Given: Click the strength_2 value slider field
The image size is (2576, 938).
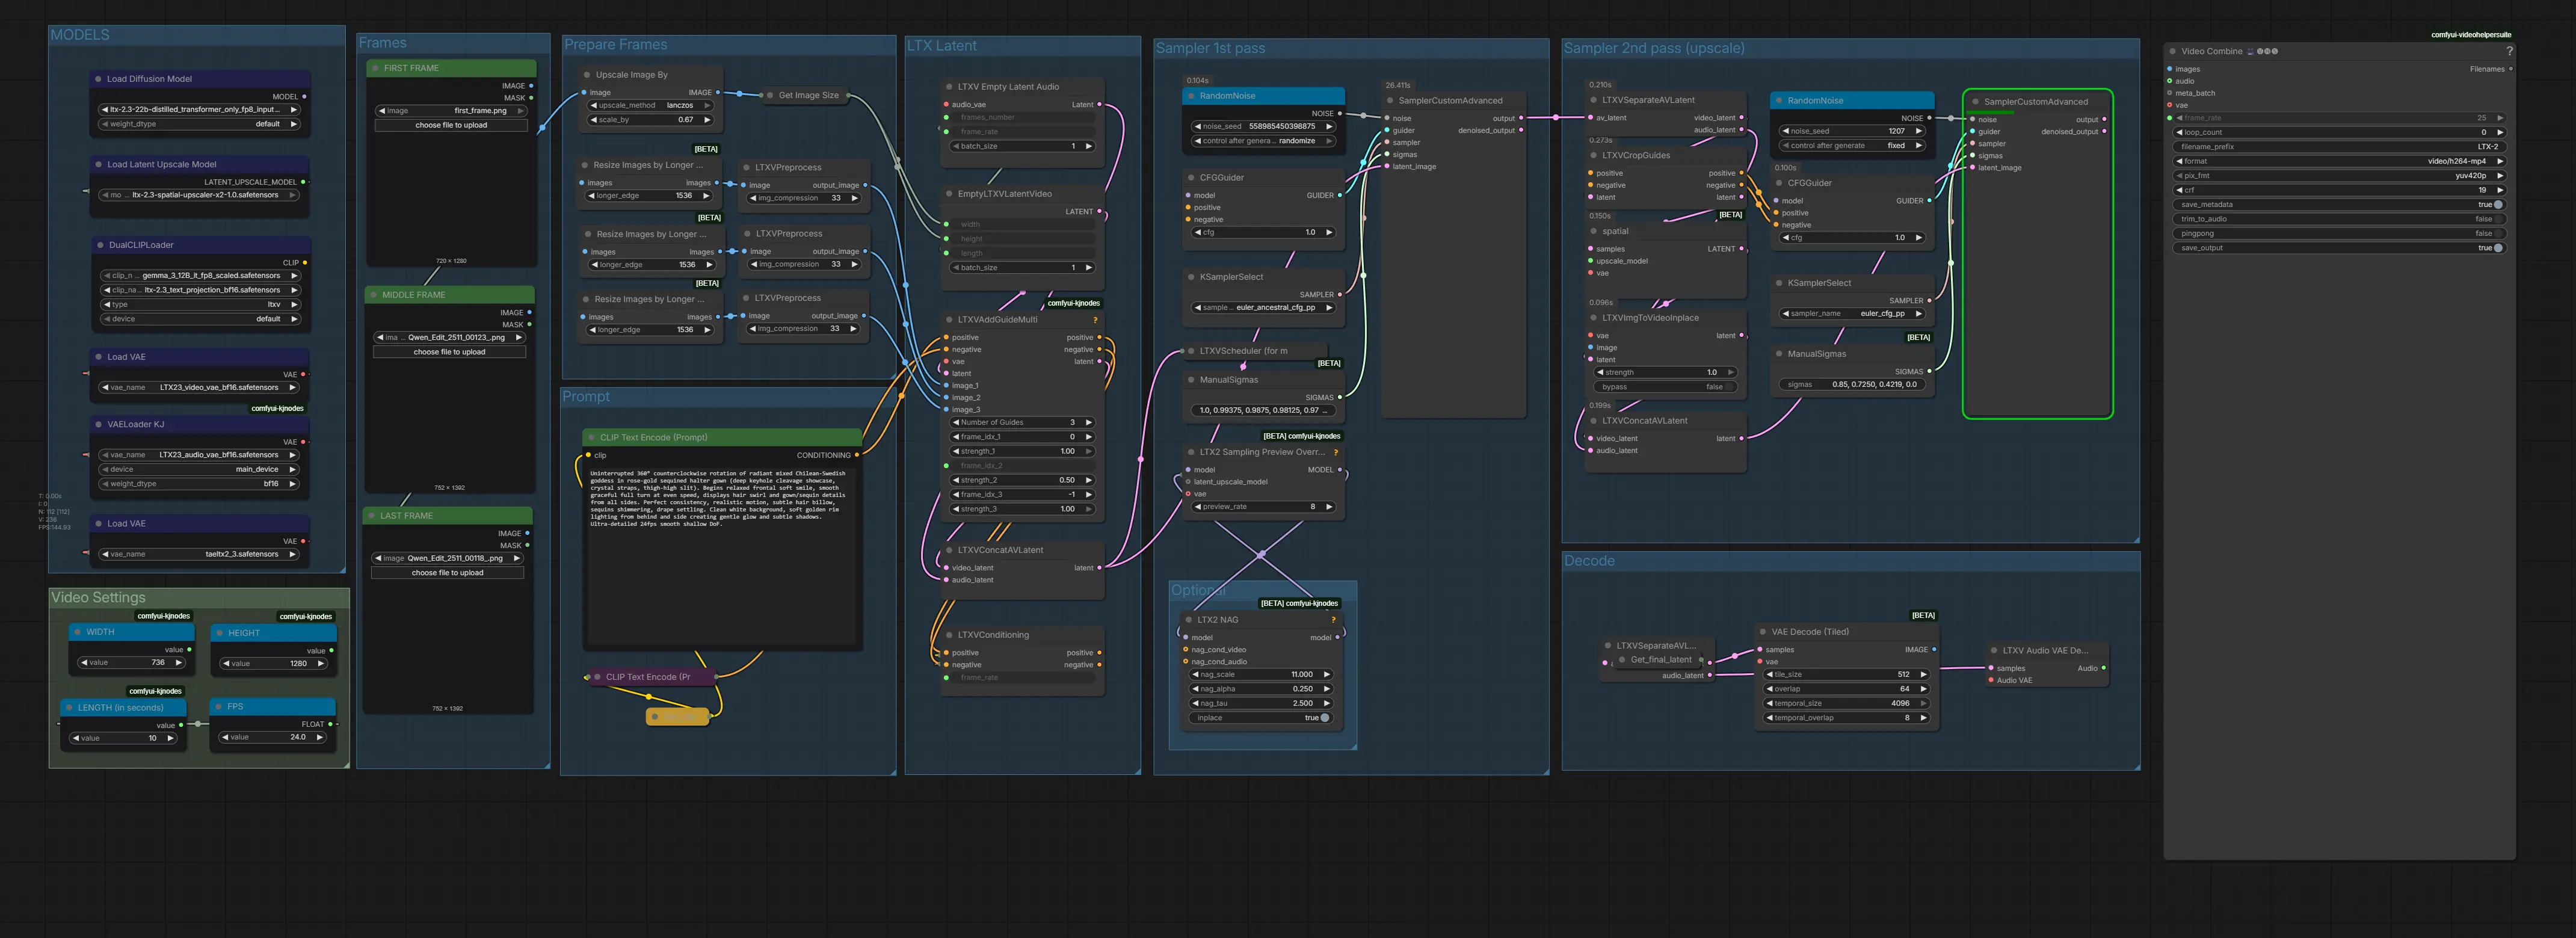Looking at the screenshot, I should pyautogui.click(x=1021, y=480).
